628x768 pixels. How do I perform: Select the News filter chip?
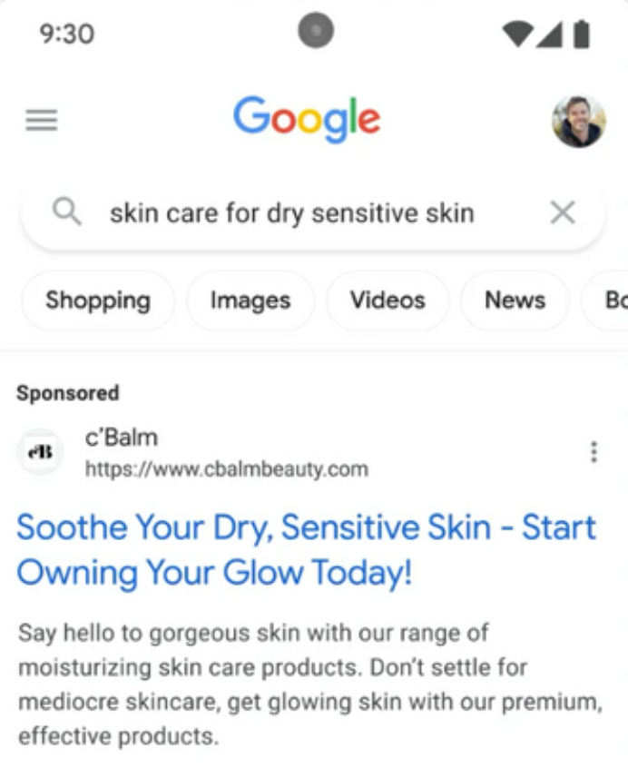pyautogui.click(x=515, y=300)
